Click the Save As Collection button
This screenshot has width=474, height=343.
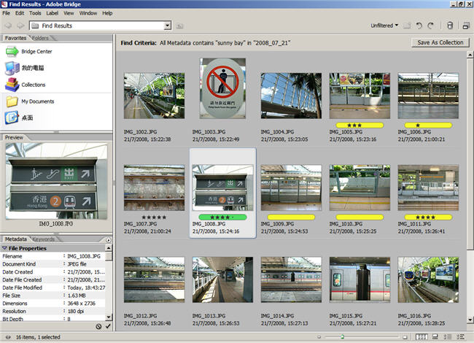pyautogui.click(x=440, y=42)
